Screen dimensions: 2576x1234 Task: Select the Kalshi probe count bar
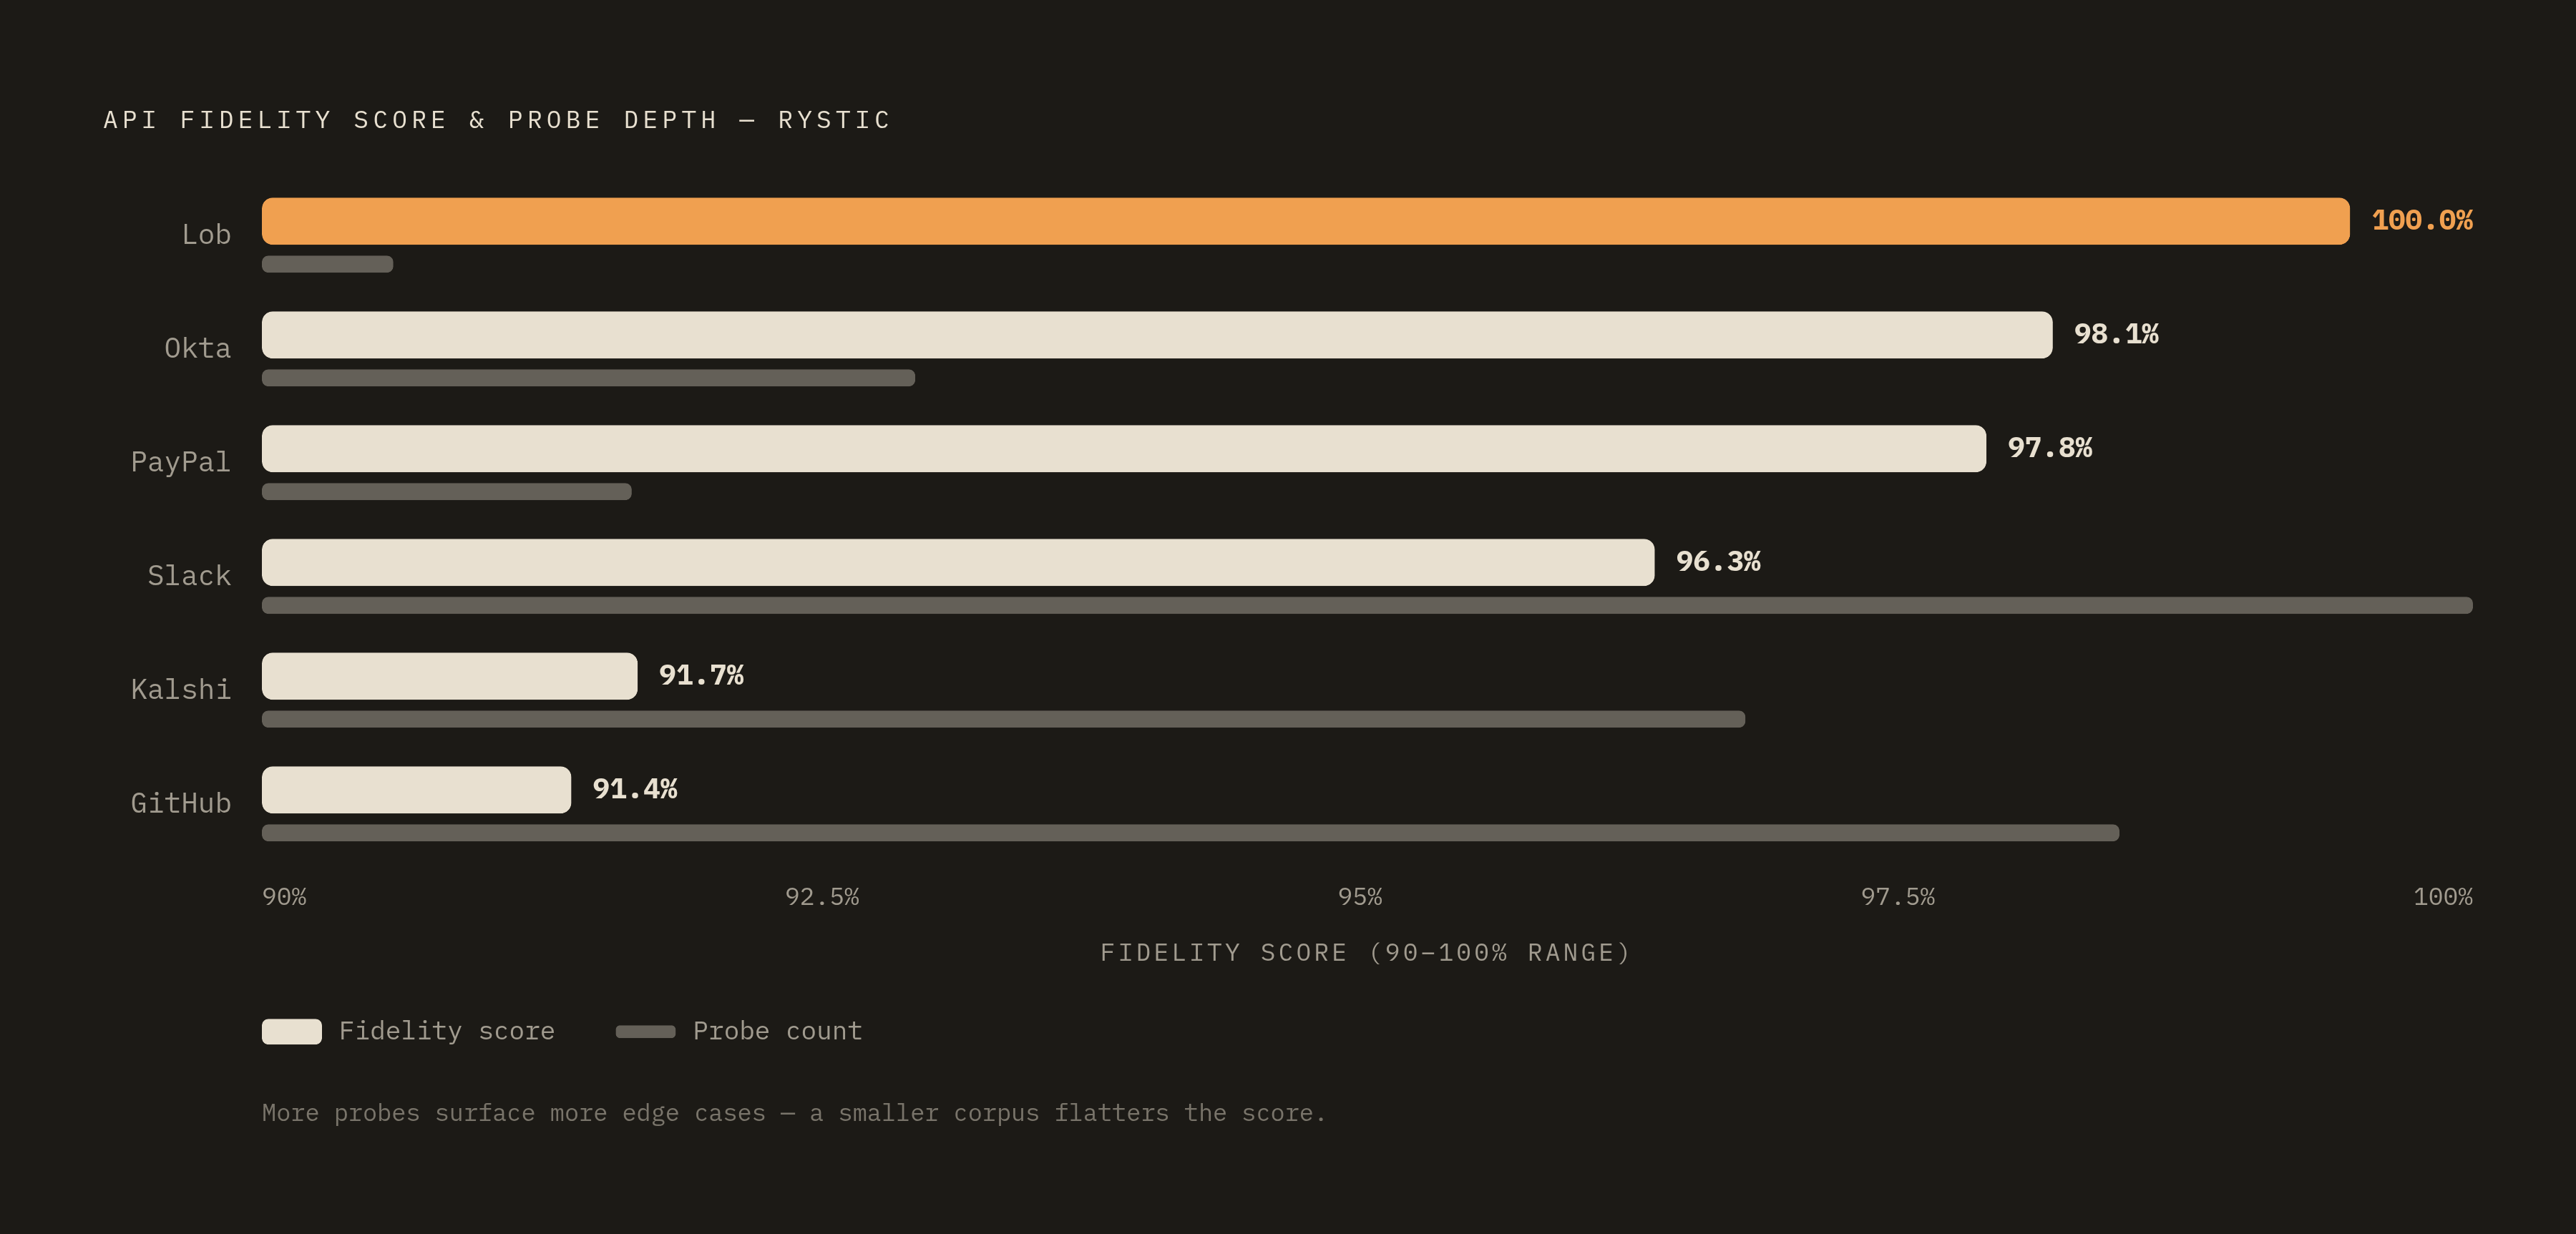1003,719
